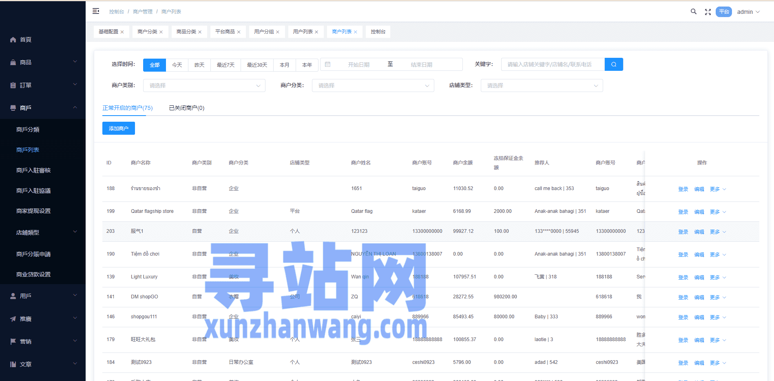Focus the keyword search input field
Screen dimensions: 774x381
(x=552, y=64)
